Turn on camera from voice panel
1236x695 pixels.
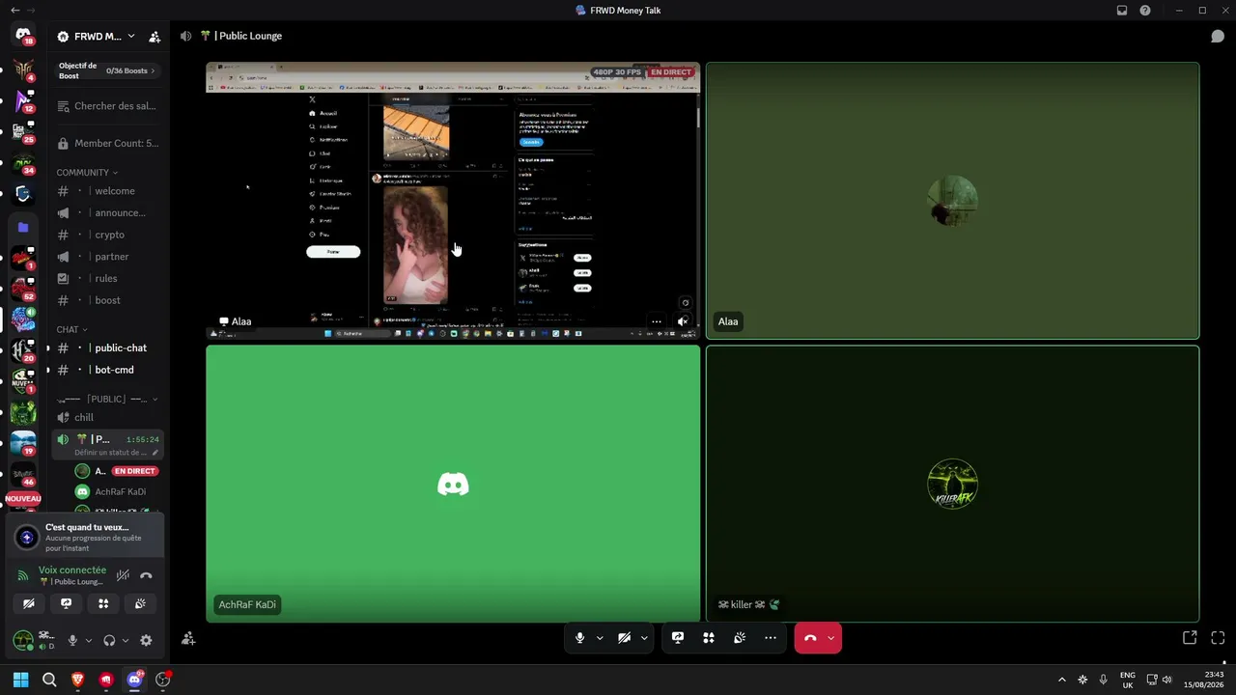coord(29,603)
